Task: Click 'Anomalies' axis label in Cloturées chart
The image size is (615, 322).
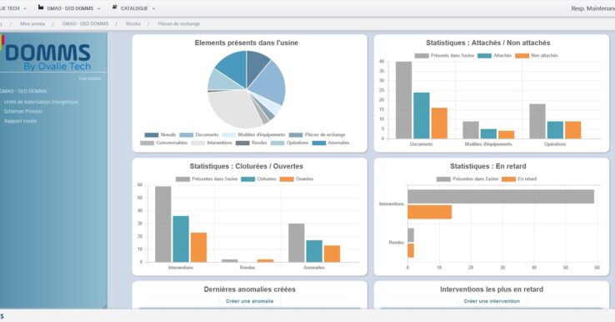Action: coord(314,268)
